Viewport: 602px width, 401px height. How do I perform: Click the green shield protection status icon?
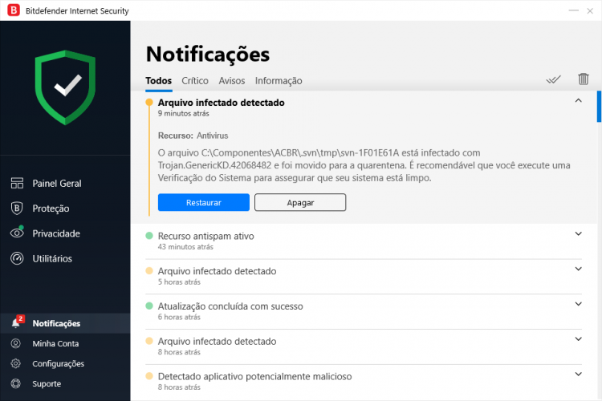(65, 87)
